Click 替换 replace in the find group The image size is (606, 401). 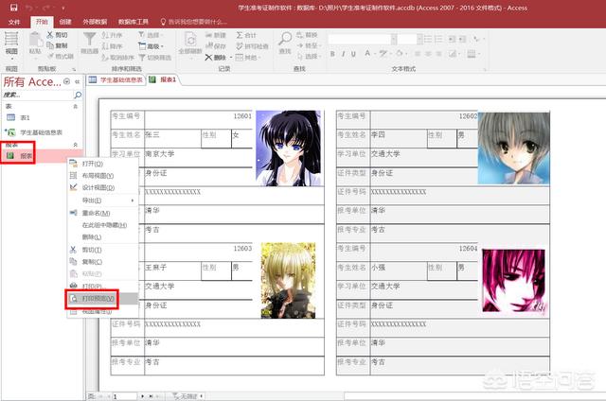[308, 35]
